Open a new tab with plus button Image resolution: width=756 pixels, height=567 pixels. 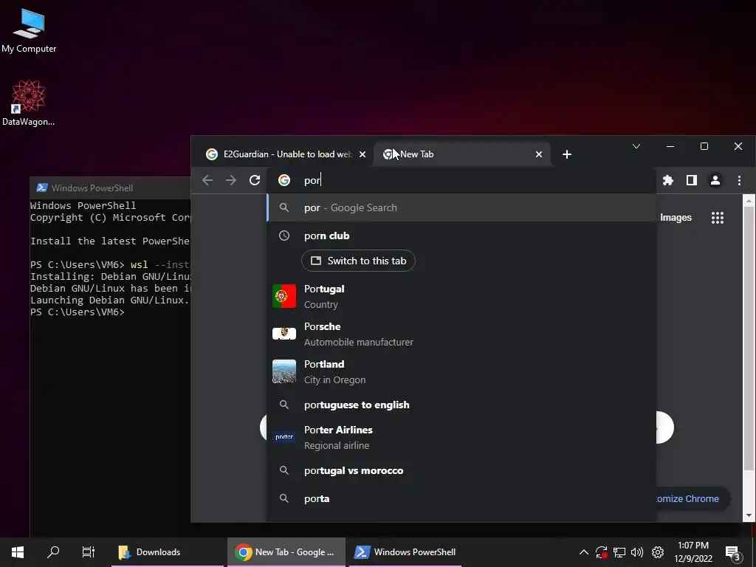[567, 154]
